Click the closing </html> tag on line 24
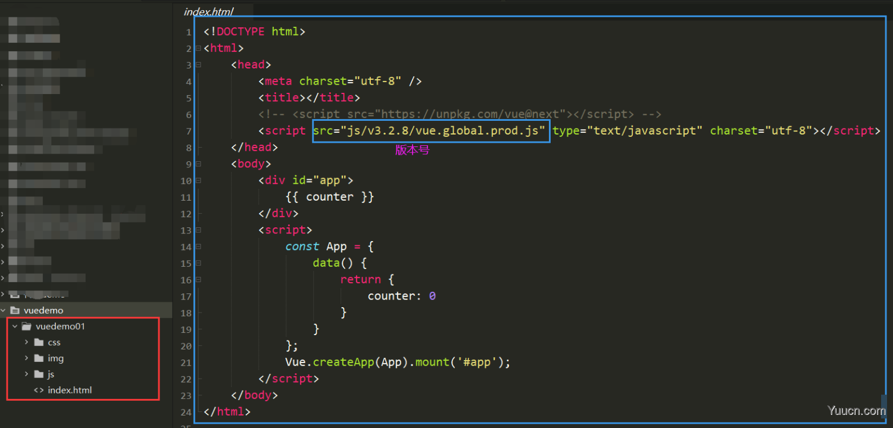The image size is (893, 428). 227,411
